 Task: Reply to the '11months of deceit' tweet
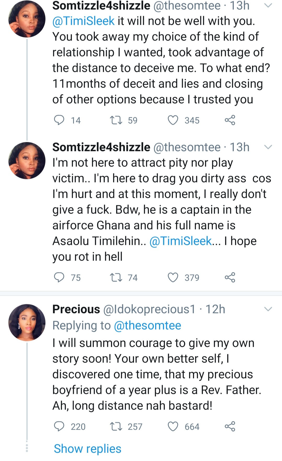[x=59, y=120]
